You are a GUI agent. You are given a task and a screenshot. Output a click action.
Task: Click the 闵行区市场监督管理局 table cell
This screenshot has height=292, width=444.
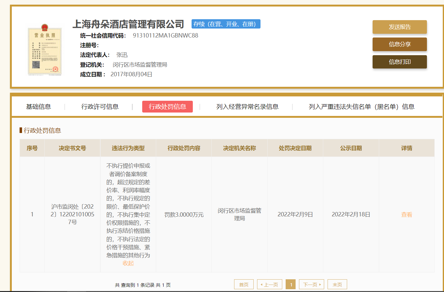pyautogui.click(x=239, y=215)
